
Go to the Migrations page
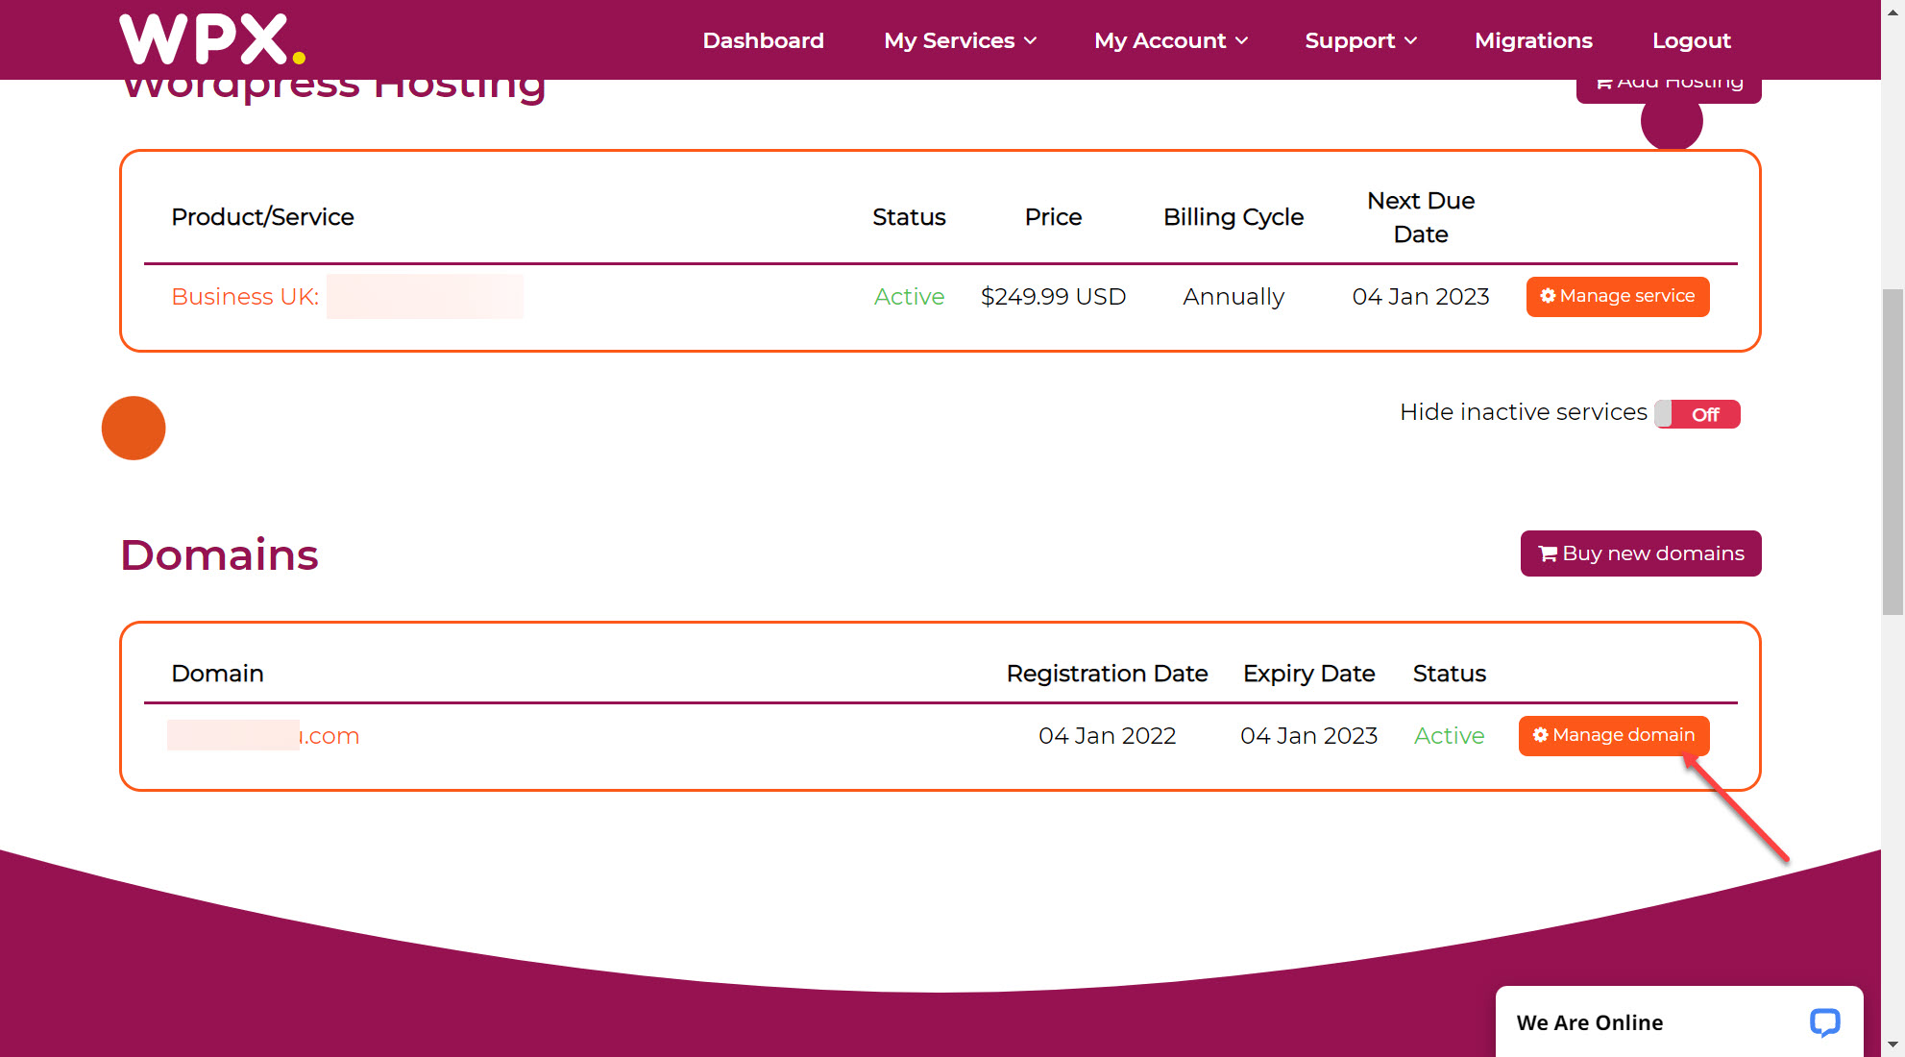pyautogui.click(x=1533, y=40)
